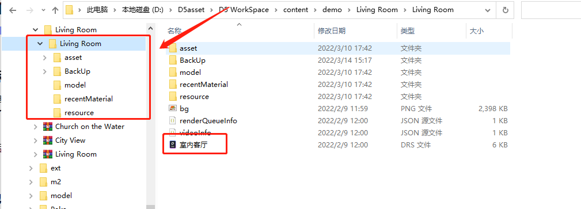Image resolution: width=581 pixels, height=209 pixels.
Task: Refresh the current folder view
Action: [x=505, y=10]
